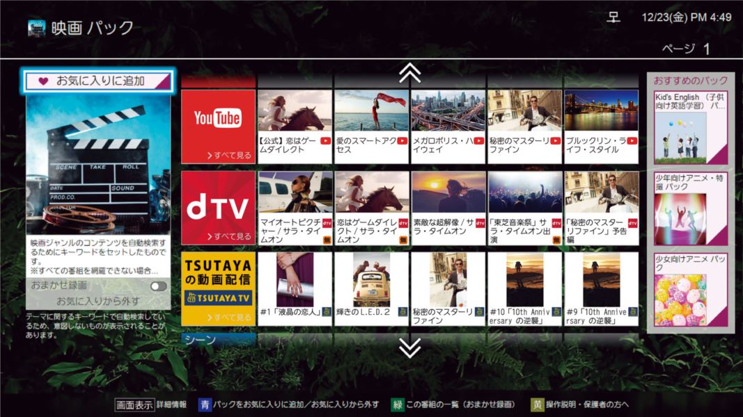Click the ページ 1 indicator
Screen dimensions: 743x417
(686, 49)
